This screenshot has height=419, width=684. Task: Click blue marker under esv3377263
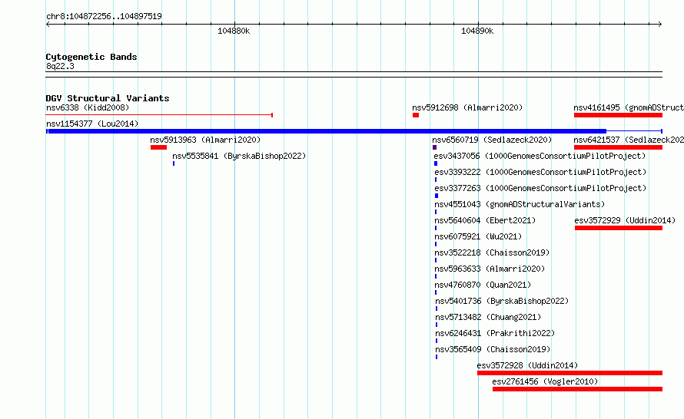click(x=437, y=196)
